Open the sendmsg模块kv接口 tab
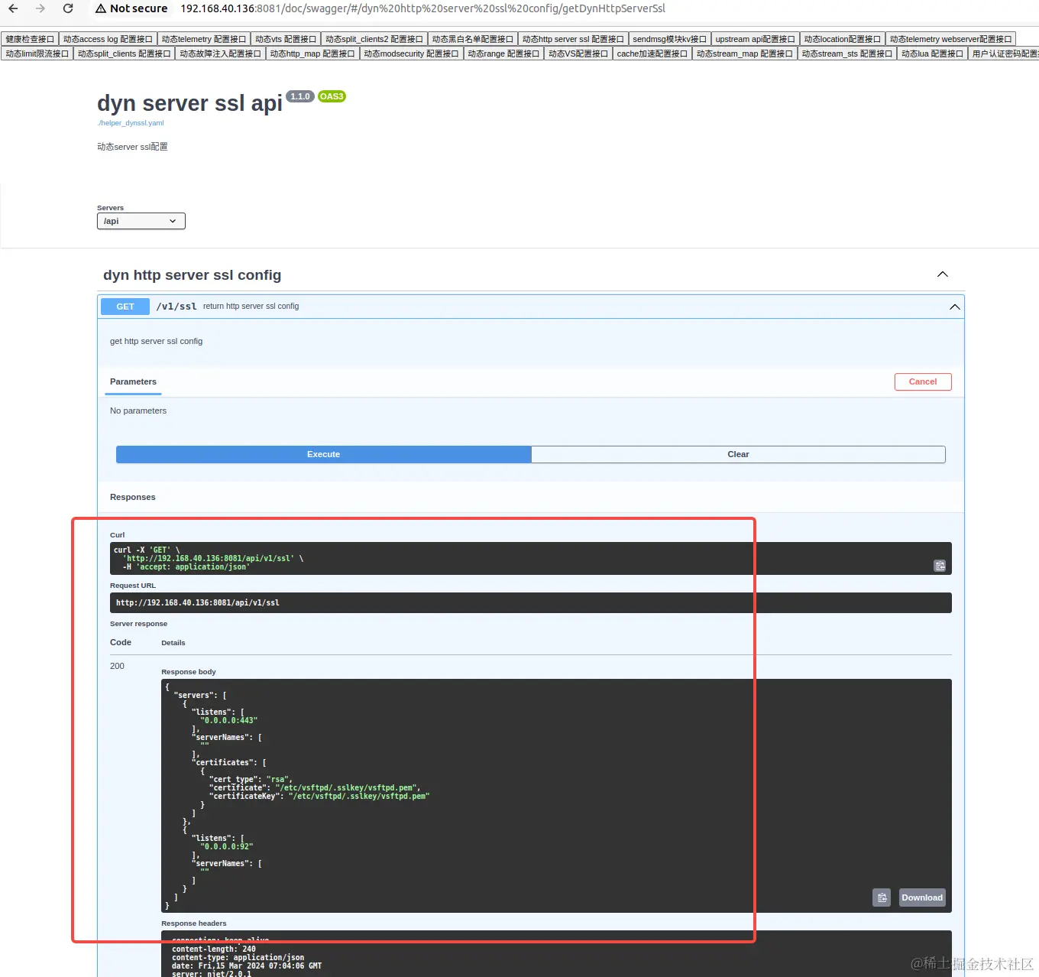Image resolution: width=1039 pixels, height=977 pixels. pyautogui.click(x=669, y=39)
